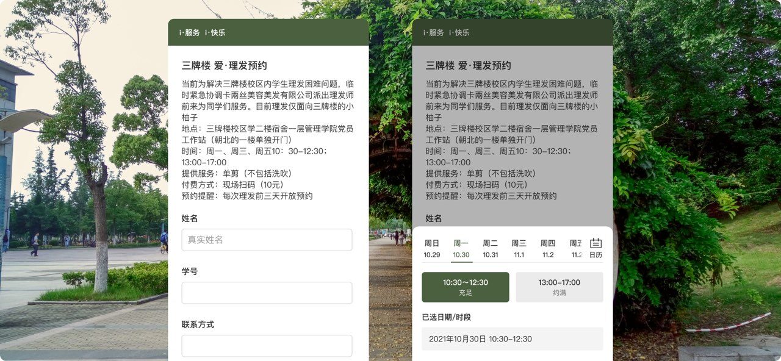
Task: Click the right panel header i·服务 i·快乐
Action: tap(446, 33)
